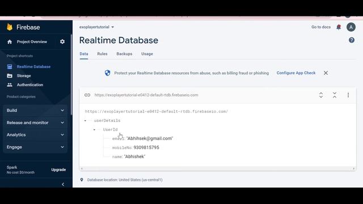Expand the Build category
Image resolution: width=363 pixels, height=204 pixels.
(35, 110)
